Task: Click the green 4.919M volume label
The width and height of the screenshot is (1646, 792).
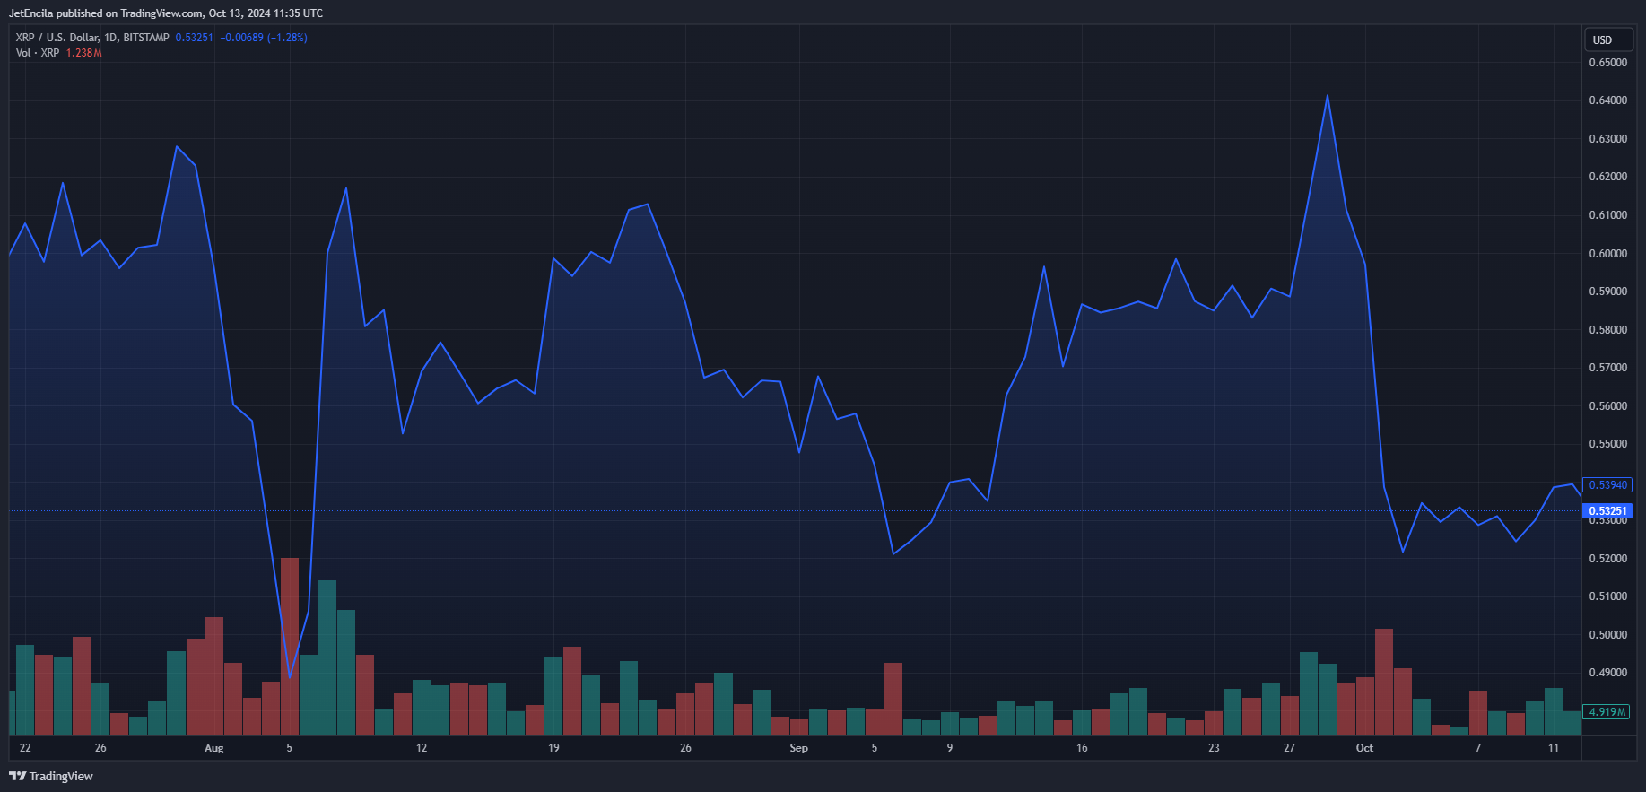Action: 1607,712
